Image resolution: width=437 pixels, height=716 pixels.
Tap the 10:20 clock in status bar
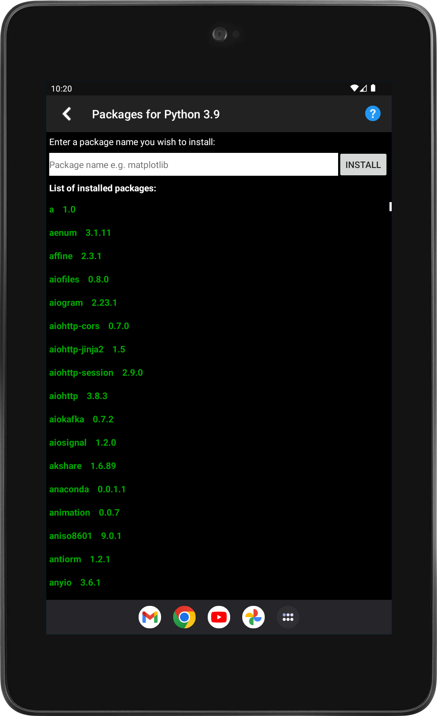coord(61,89)
